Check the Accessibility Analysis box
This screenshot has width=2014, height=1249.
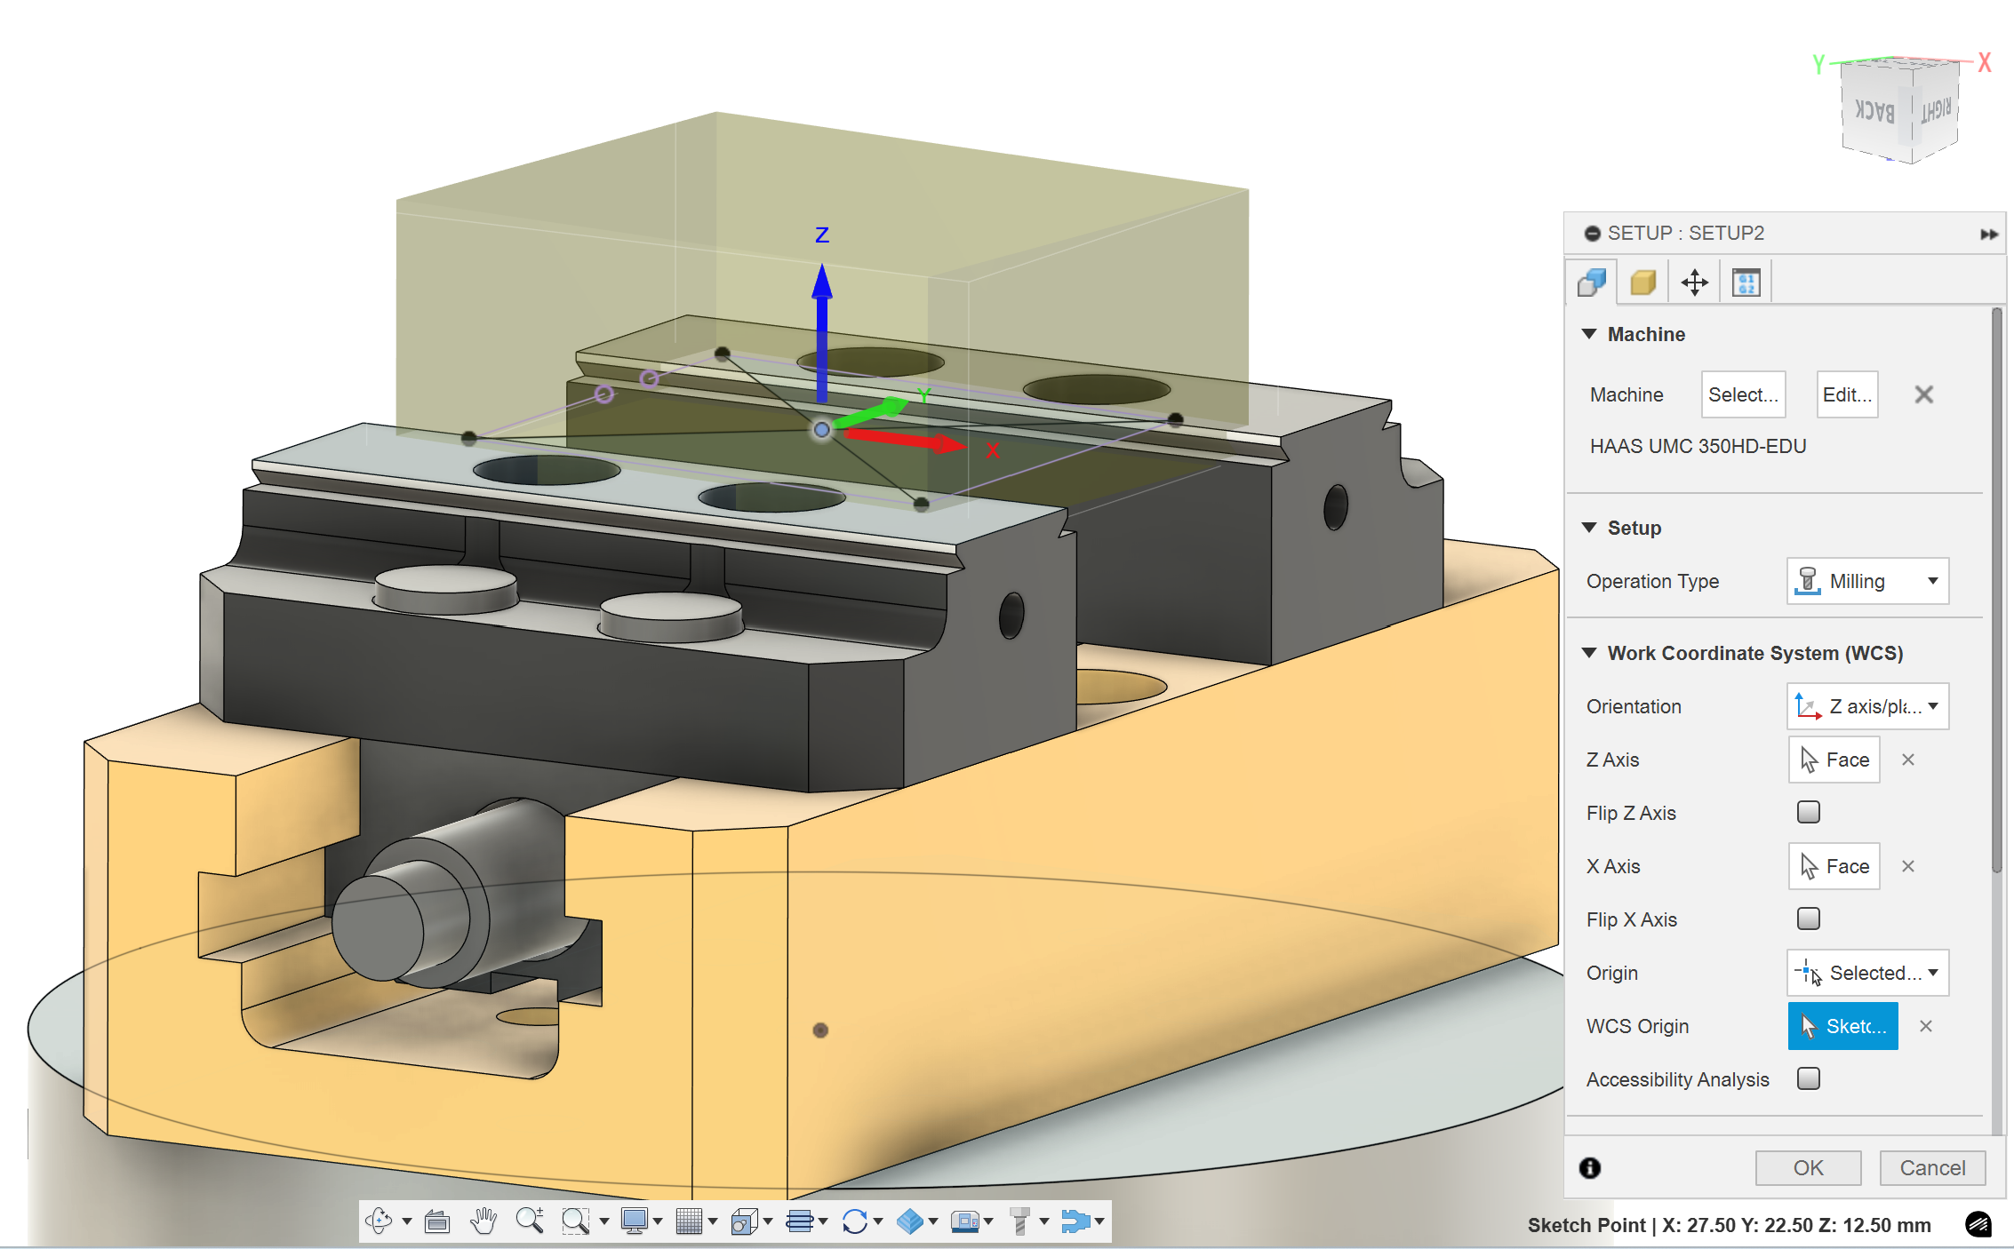(x=1808, y=1078)
